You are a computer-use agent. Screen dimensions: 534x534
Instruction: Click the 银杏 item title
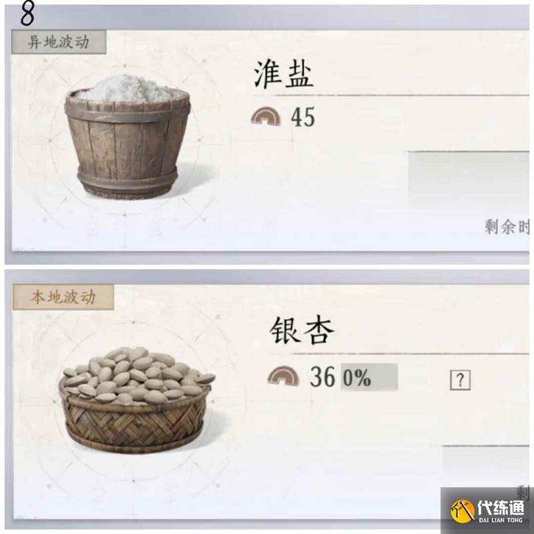pyautogui.click(x=302, y=330)
